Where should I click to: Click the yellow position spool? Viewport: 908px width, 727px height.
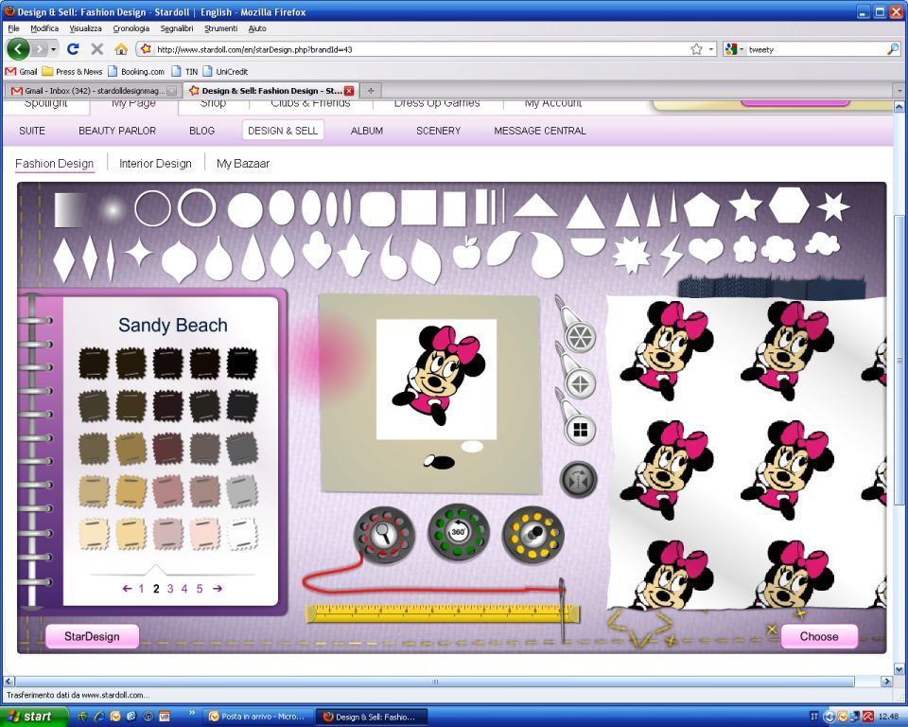point(533,535)
